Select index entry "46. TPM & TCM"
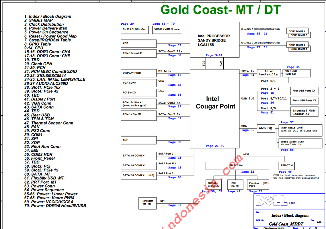326x229 pixels. click(x=39, y=119)
